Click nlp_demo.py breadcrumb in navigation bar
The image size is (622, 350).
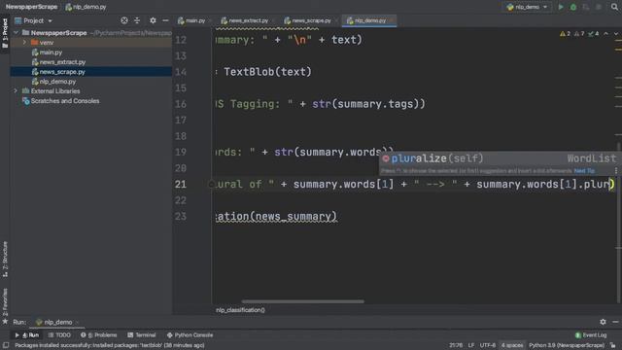(86, 7)
